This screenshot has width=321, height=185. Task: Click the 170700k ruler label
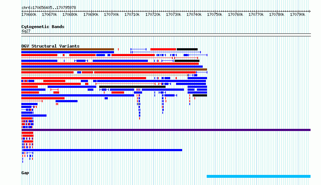111,15
